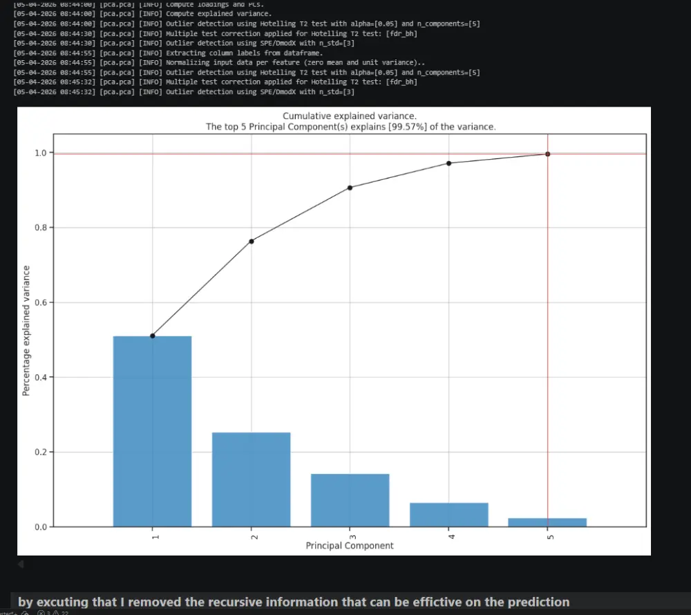Click the subtitle stating 99.57% of variance
This screenshot has height=615, width=691.
351,127
